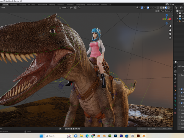Open the Pose Options dropdown
The width and height of the screenshot is (184, 138).
click(166, 11)
